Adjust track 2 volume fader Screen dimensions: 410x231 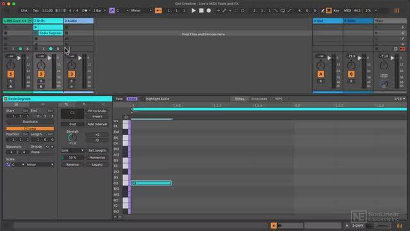point(49,58)
